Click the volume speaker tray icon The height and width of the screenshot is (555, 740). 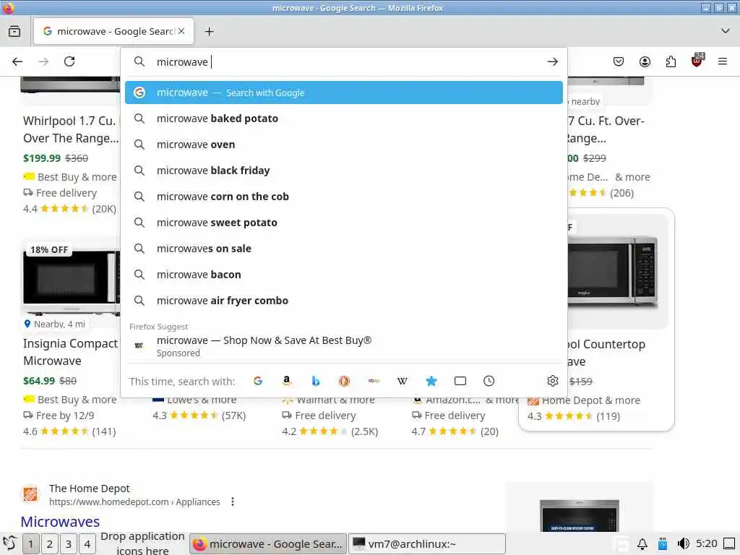[x=682, y=543]
